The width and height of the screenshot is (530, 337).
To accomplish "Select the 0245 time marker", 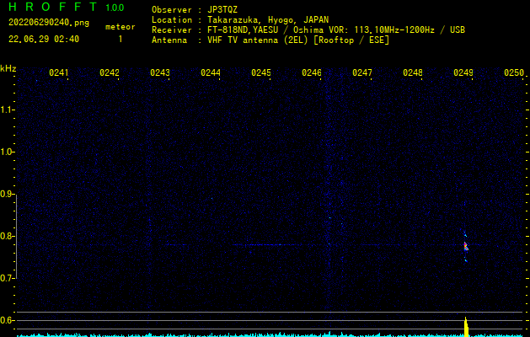I will point(261,73).
